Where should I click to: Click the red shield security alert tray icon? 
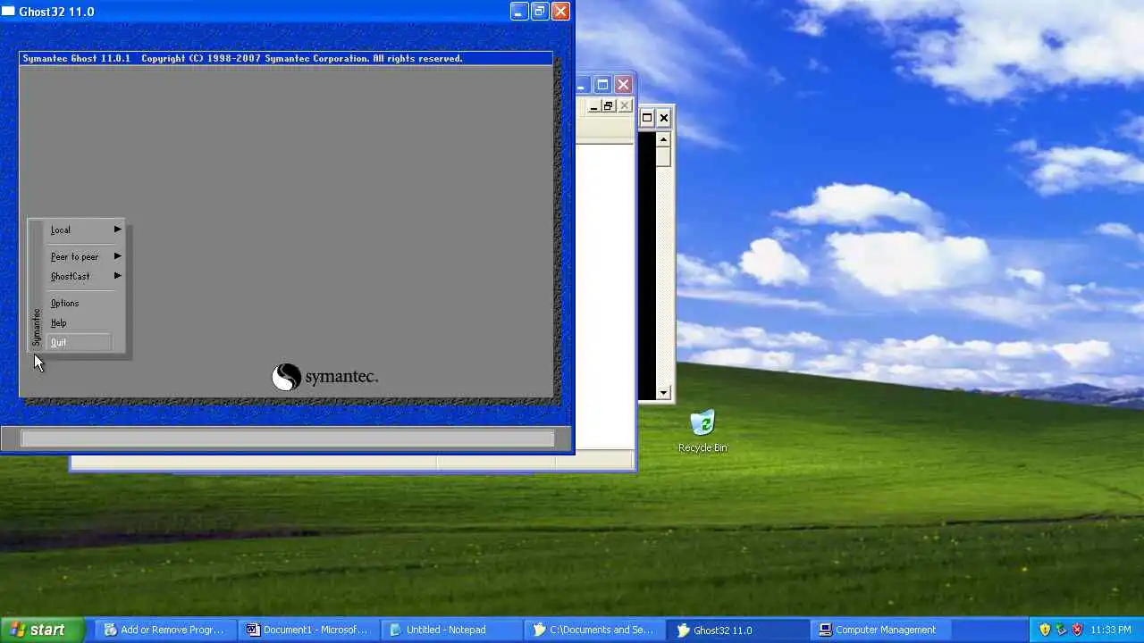coord(1077,630)
